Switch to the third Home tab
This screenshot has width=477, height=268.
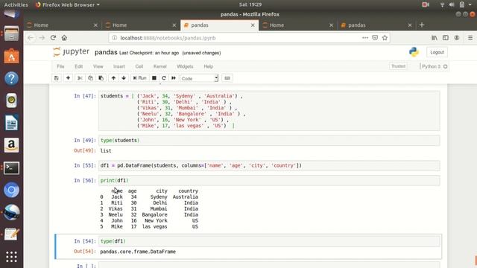click(298, 25)
